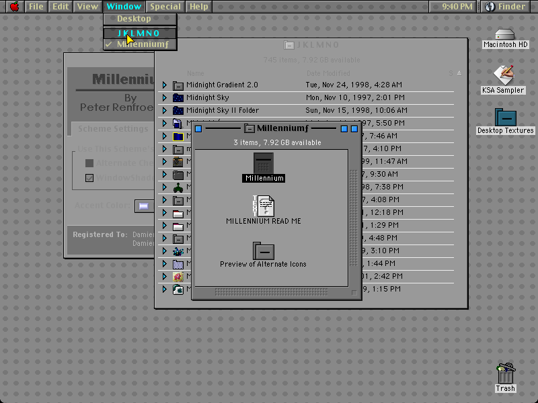Click the green figure icon in the 7:38 PM row

point(178,187)
